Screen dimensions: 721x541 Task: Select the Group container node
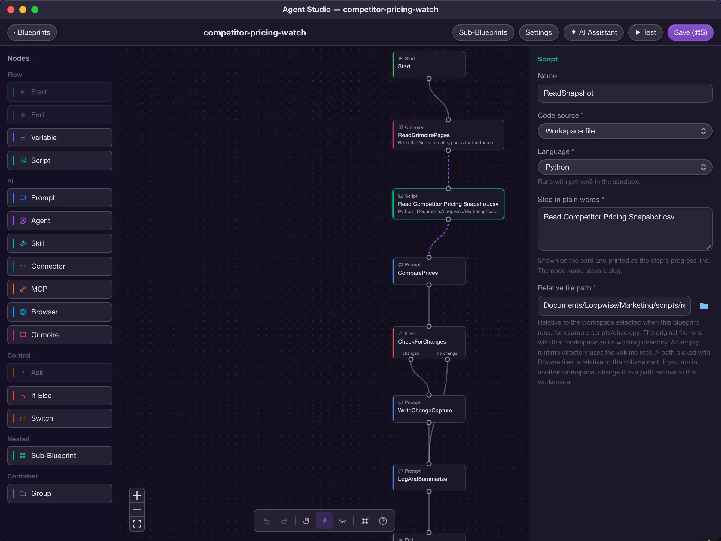[60, 494]
